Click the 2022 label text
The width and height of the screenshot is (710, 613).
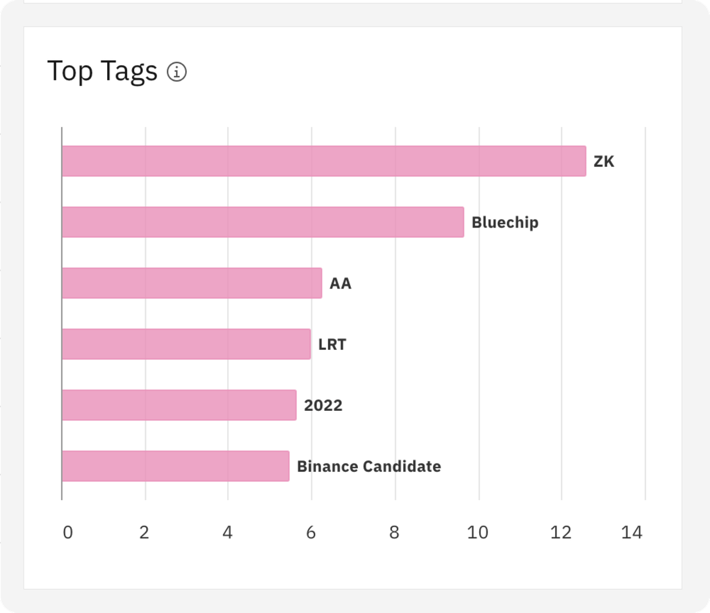323,405
